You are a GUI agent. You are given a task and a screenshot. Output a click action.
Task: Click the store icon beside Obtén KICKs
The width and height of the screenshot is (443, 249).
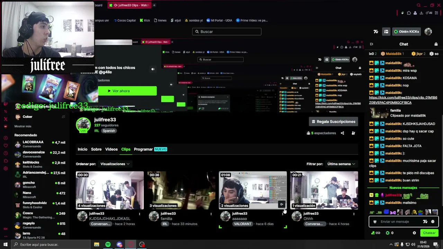pos(386,31)
